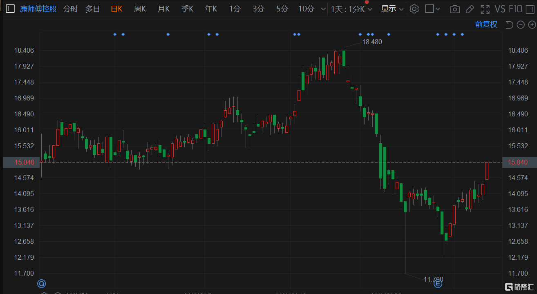The height and width of the screenshot is (294, 537).
Task: Click the 前复权 adjustment link
Action: (486, 24)
